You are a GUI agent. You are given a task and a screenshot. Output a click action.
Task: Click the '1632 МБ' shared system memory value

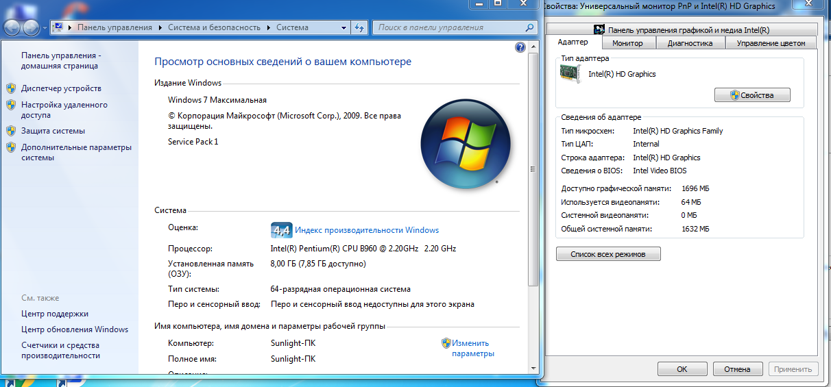(695, 229)
